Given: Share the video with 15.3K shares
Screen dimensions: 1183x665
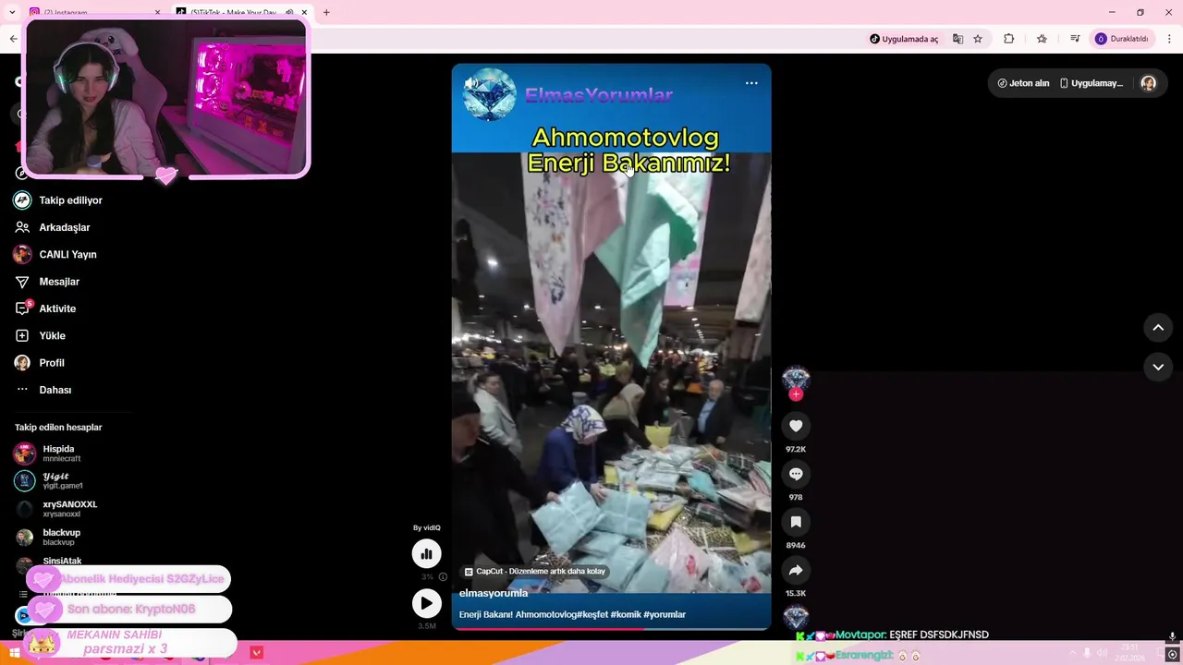Looking at the screenshot, I should (796, 570).
